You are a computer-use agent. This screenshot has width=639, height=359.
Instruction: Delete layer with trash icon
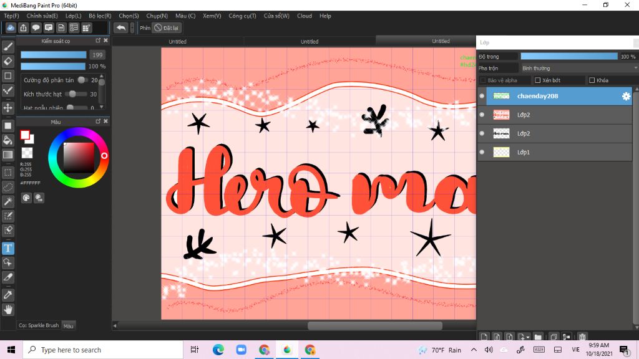point(582,337)
